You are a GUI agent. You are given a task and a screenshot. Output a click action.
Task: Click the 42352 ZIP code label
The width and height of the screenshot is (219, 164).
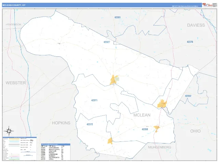(188, 96)
